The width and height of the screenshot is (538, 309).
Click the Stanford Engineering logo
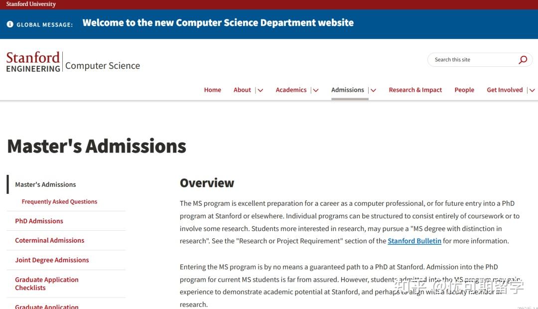[33, 62]
